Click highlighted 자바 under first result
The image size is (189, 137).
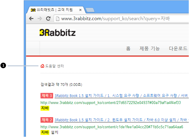tap(45, 108)
